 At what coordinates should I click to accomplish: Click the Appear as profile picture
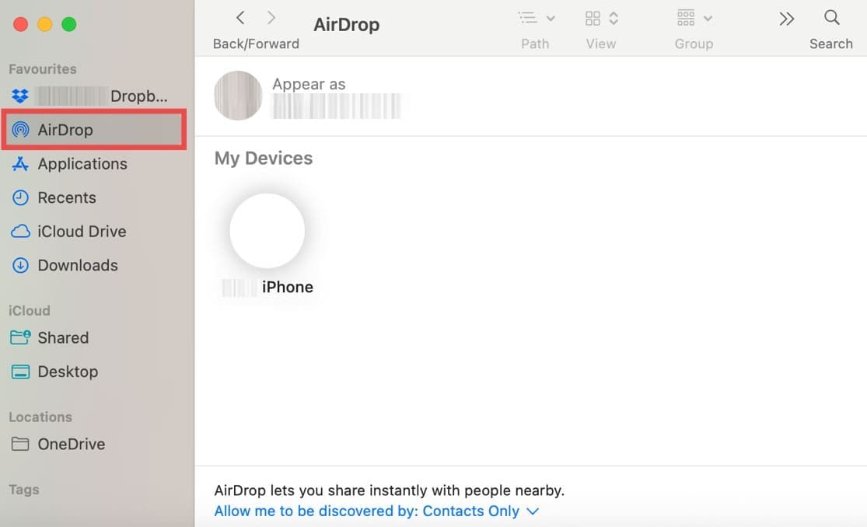tap(238, 95)
